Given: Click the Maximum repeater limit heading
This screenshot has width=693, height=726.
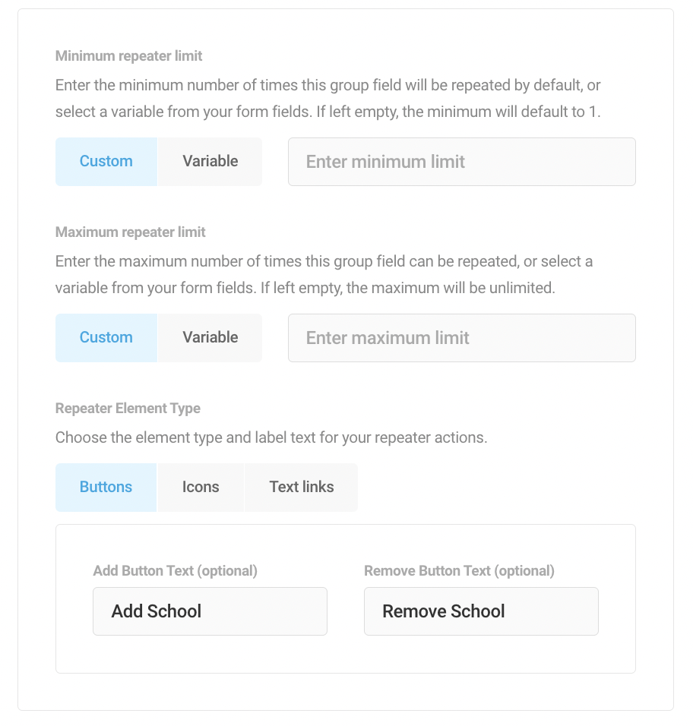Looking at the screenshot, I should 131,232.
